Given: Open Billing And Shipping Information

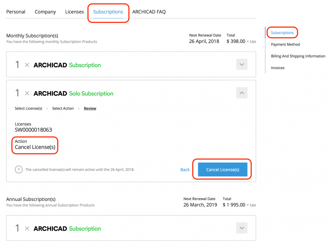Looking at the screenshot, I should point(298,56).
